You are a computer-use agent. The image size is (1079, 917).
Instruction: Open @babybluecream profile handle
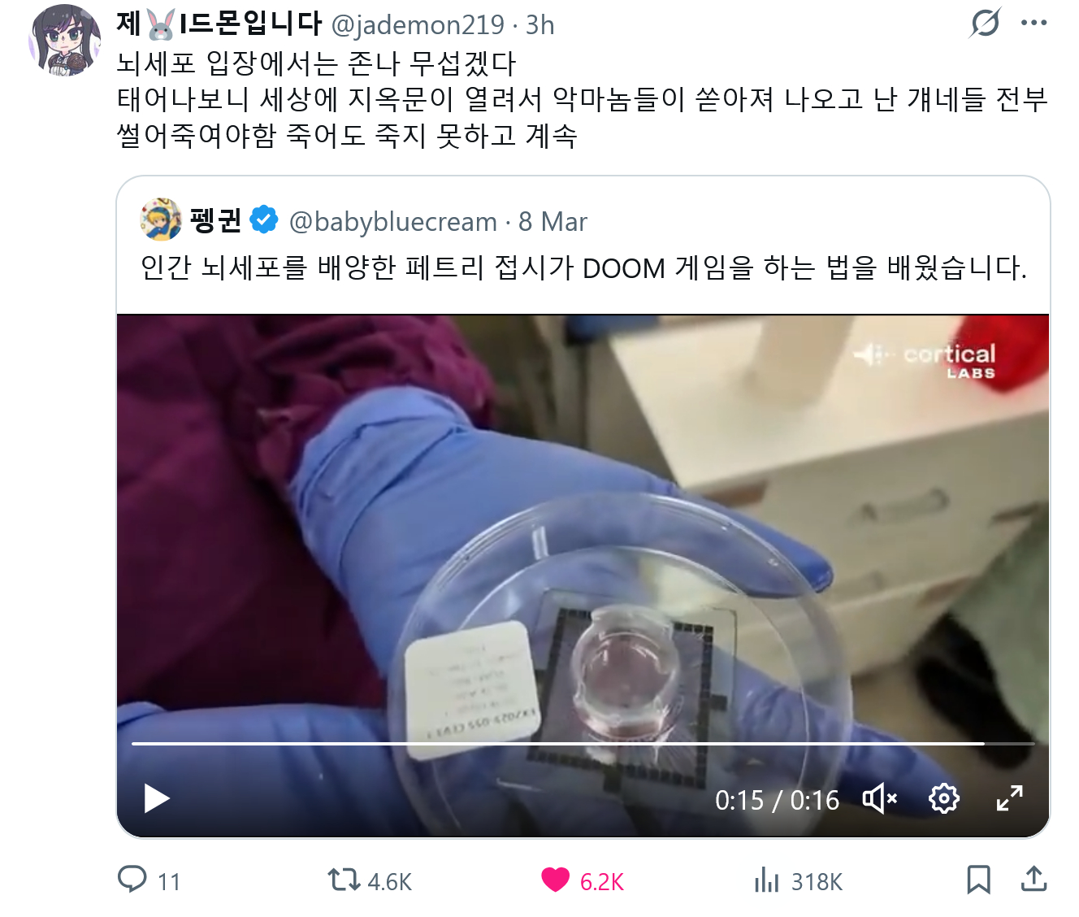[x=392, y=222]
